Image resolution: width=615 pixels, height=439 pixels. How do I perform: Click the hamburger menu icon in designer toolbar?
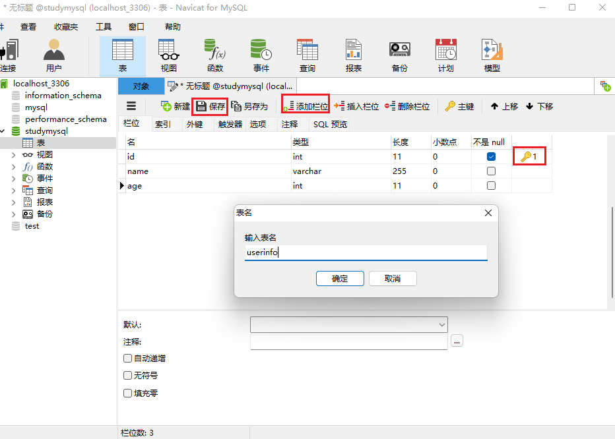tap(131, 106)
